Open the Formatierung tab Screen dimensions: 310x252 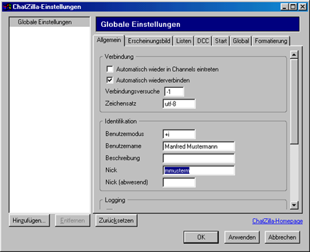pos(271,41)
